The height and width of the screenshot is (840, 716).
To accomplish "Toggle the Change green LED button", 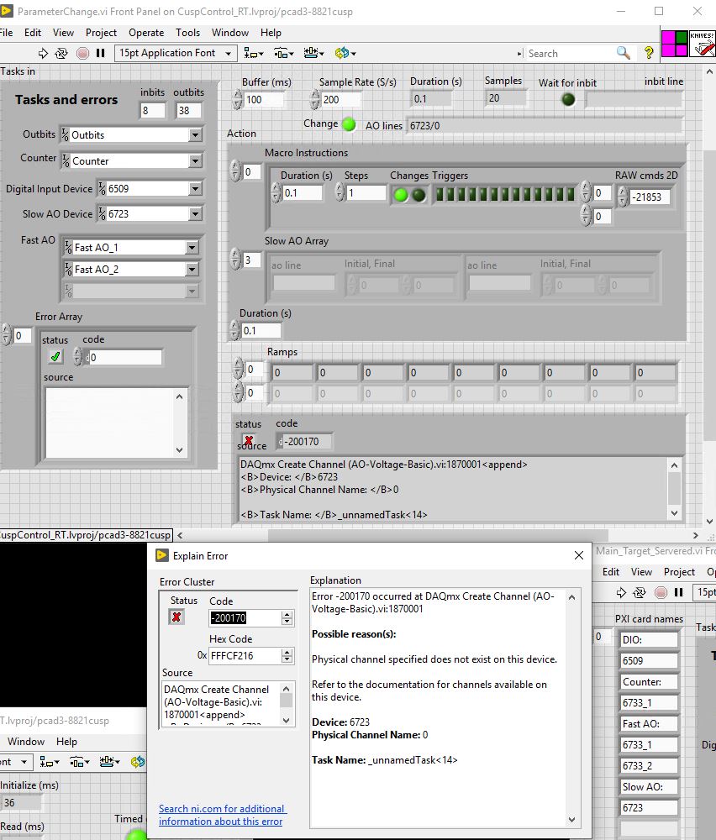I will click(x=349, y=124).
